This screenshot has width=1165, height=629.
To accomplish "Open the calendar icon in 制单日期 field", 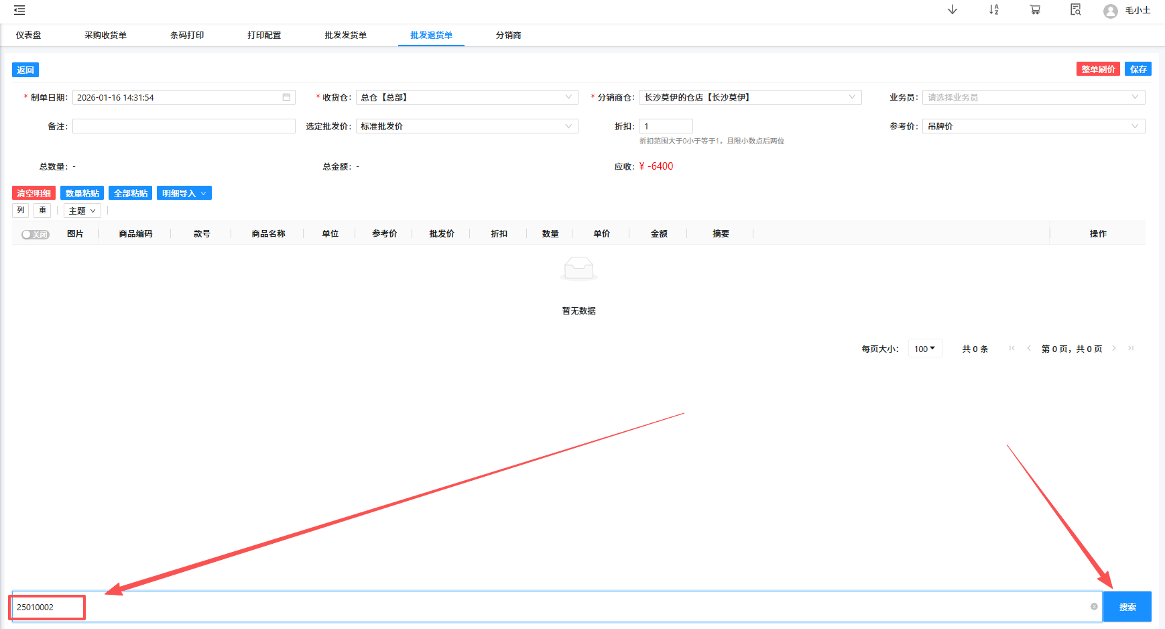I will point(286,97).
